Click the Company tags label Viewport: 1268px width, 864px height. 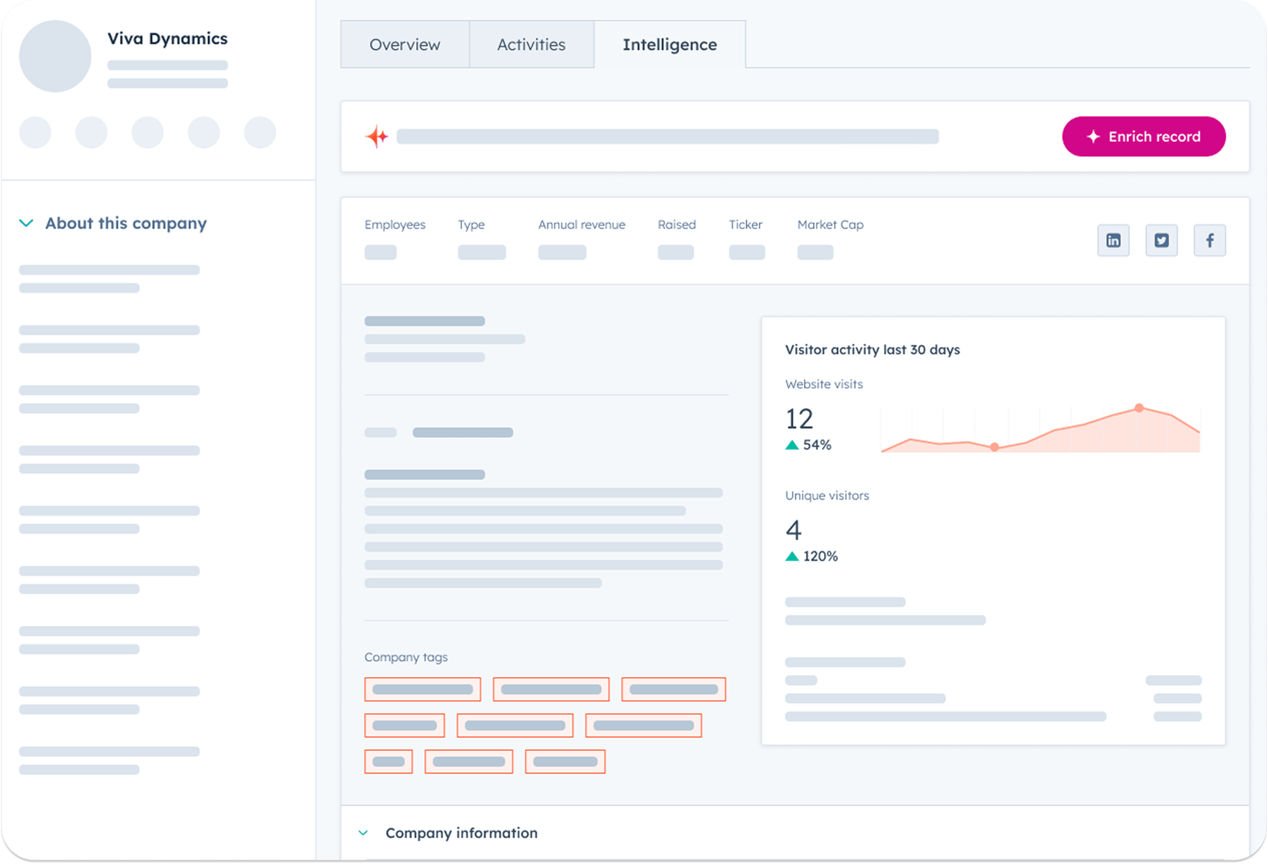click(406, 657)
